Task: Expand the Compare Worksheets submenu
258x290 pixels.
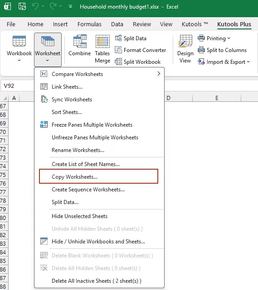Action: (99, 74)
